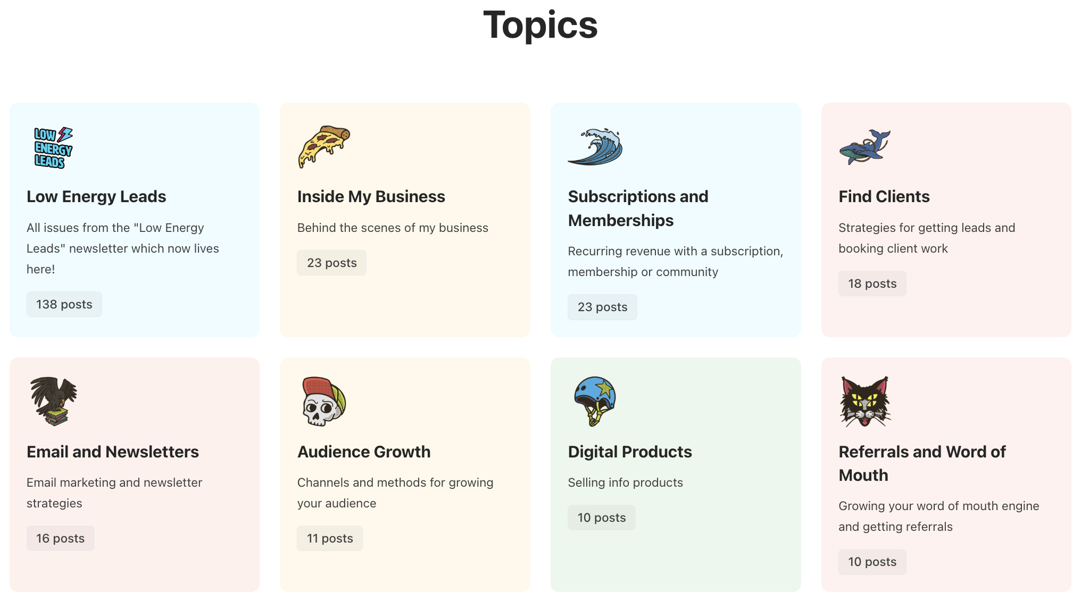
Task: Click the 138 posts badge
Action: pos(64,304)
